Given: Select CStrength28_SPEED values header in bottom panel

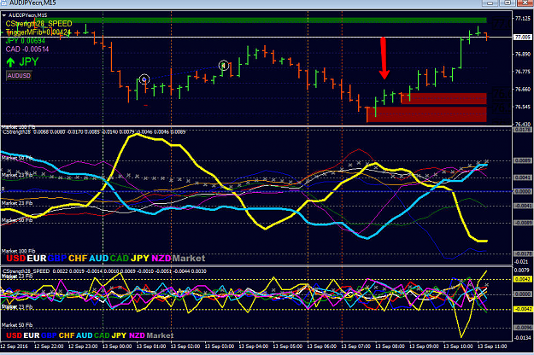Looking at the screenshot, I should [104, 271].
